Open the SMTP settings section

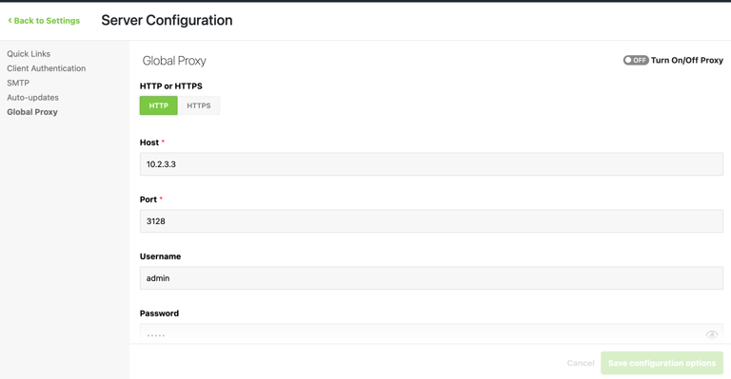click(x=18, y=83)
